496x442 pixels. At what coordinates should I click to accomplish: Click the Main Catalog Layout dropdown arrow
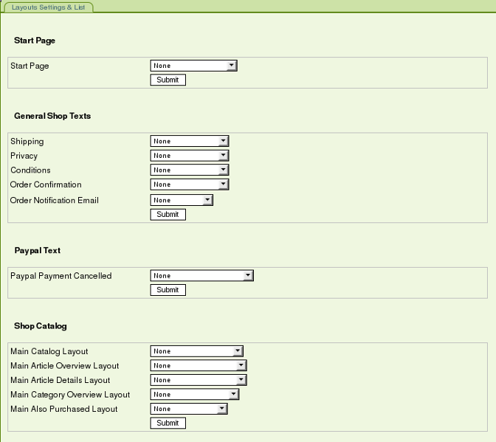pyautogui.click(x=238, y=351)
